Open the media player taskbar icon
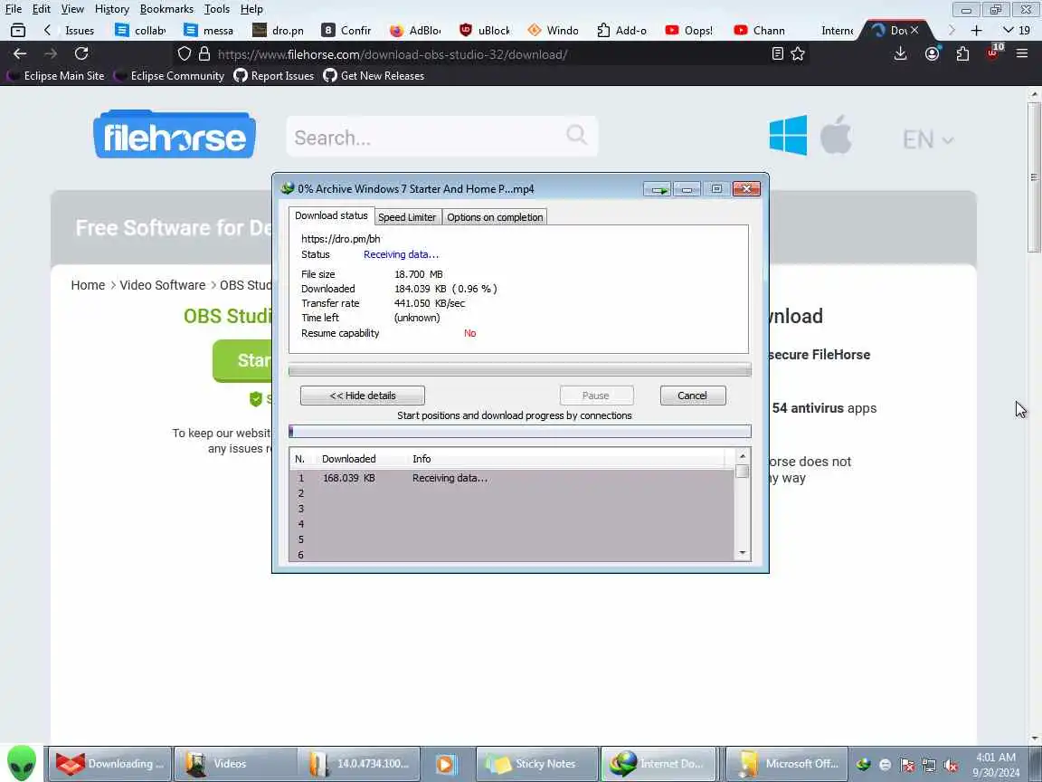Screen dimensions: 1042x782 click(x=445, y=764)
